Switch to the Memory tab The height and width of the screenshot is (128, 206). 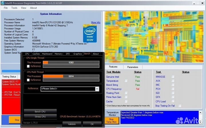coord(58,54)
